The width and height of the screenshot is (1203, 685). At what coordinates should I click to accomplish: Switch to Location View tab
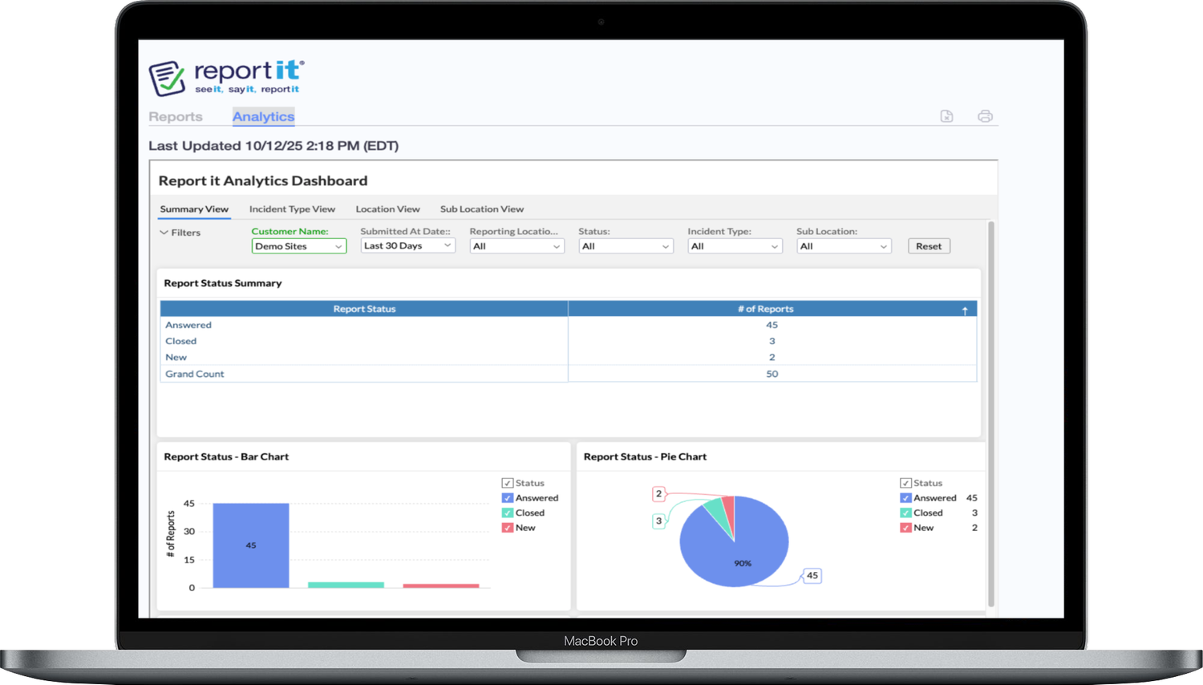click(x=387, y=209)
